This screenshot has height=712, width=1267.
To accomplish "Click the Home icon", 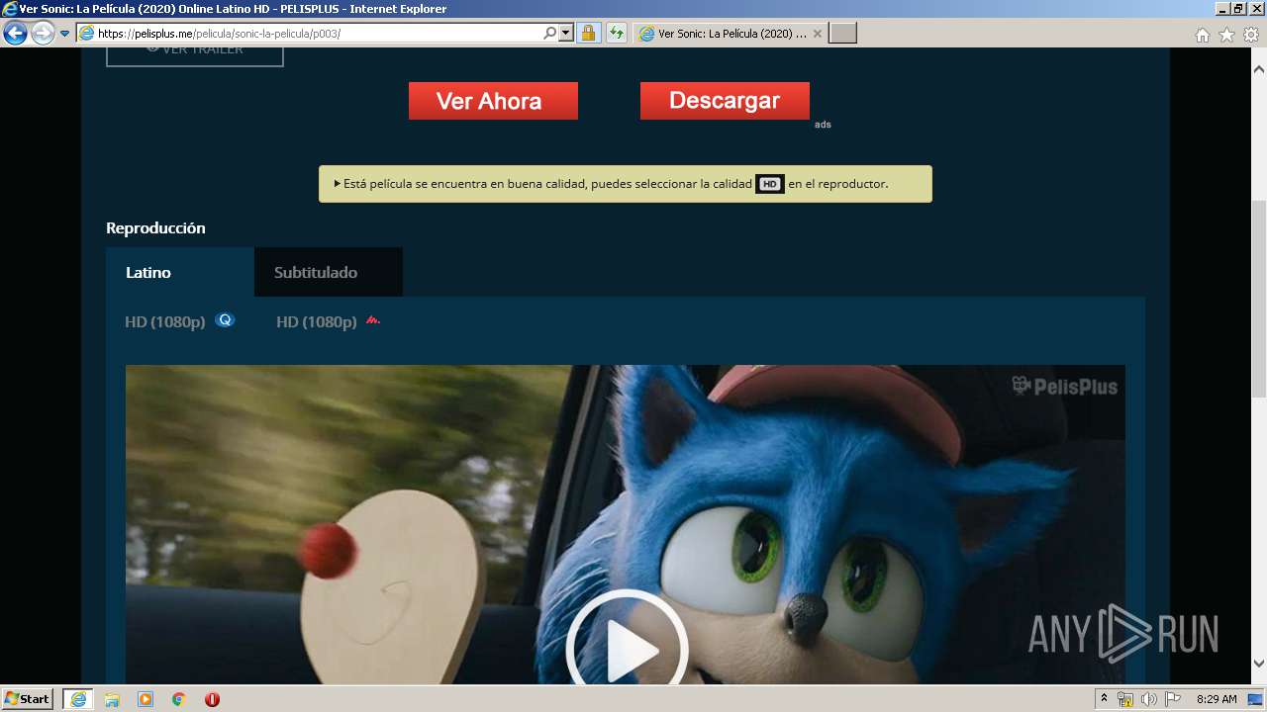I will coord(1203,35).
